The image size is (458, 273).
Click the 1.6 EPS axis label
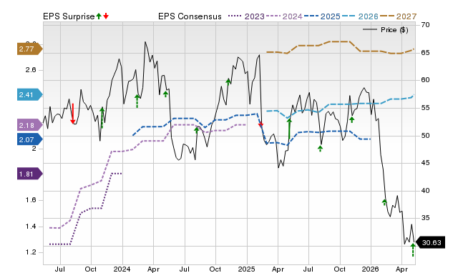(x=31, y=200)
